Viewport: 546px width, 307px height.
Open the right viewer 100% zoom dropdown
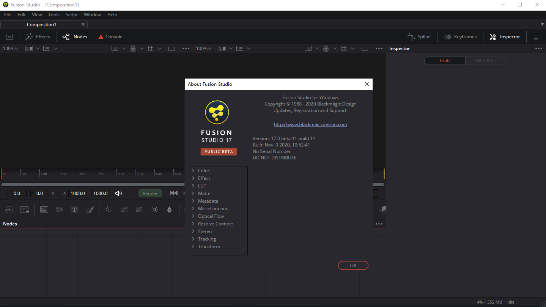(204, 49)
